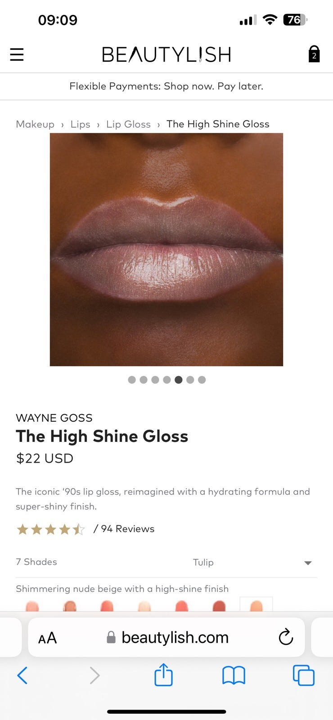This screenshot has width=333, height=720.
Task: Click the dropdown arrow beside Tulip
Action: (x=308, y=563)
